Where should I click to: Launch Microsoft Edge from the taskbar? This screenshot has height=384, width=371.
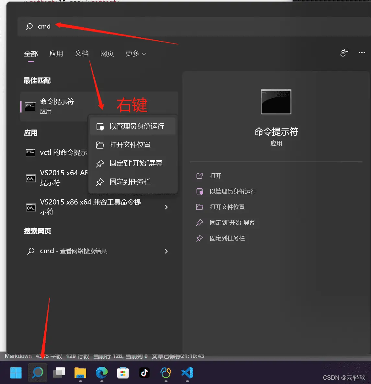(x=102, y=373)
